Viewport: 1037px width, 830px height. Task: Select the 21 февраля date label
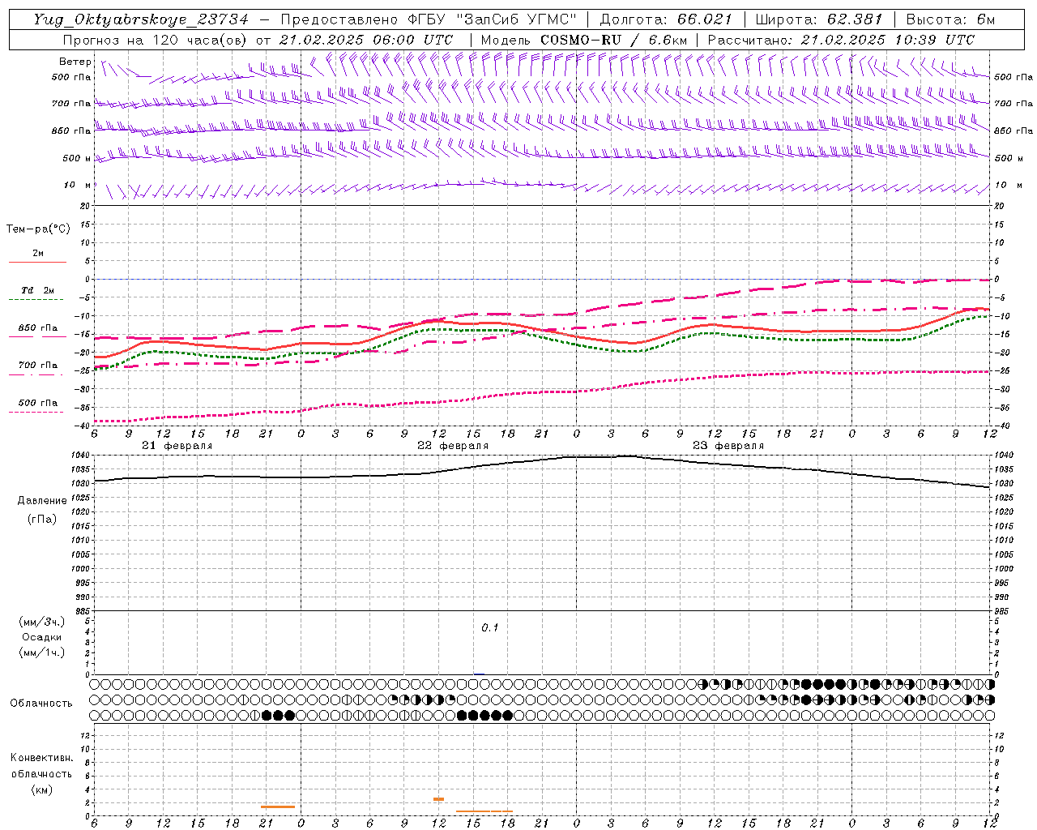pyautogui.click(x=177, y=446)
